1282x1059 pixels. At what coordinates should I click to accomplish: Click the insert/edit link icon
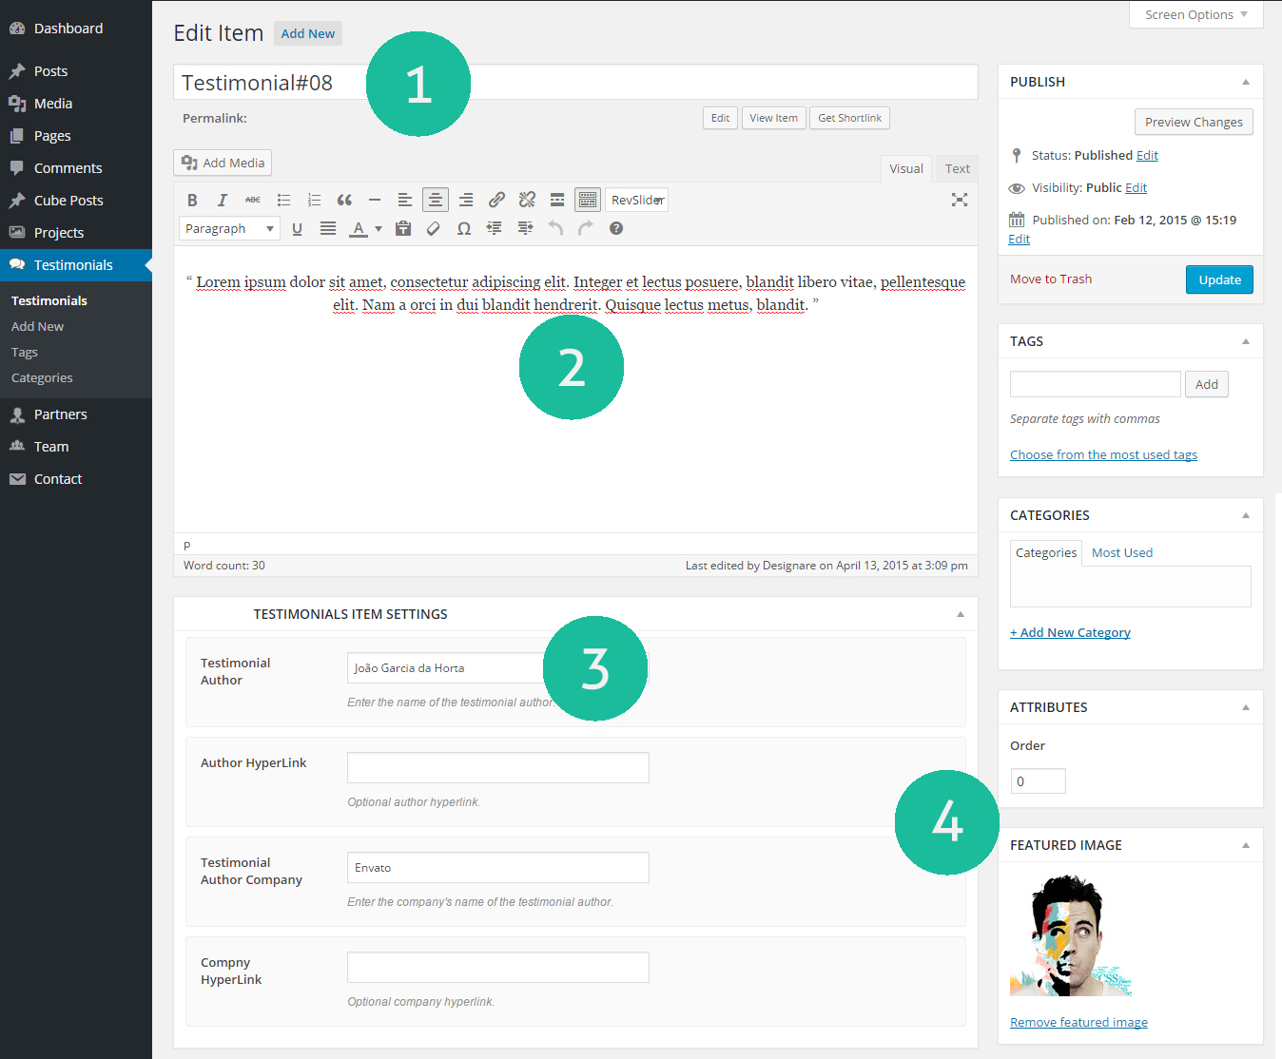(x=496, y=200)
